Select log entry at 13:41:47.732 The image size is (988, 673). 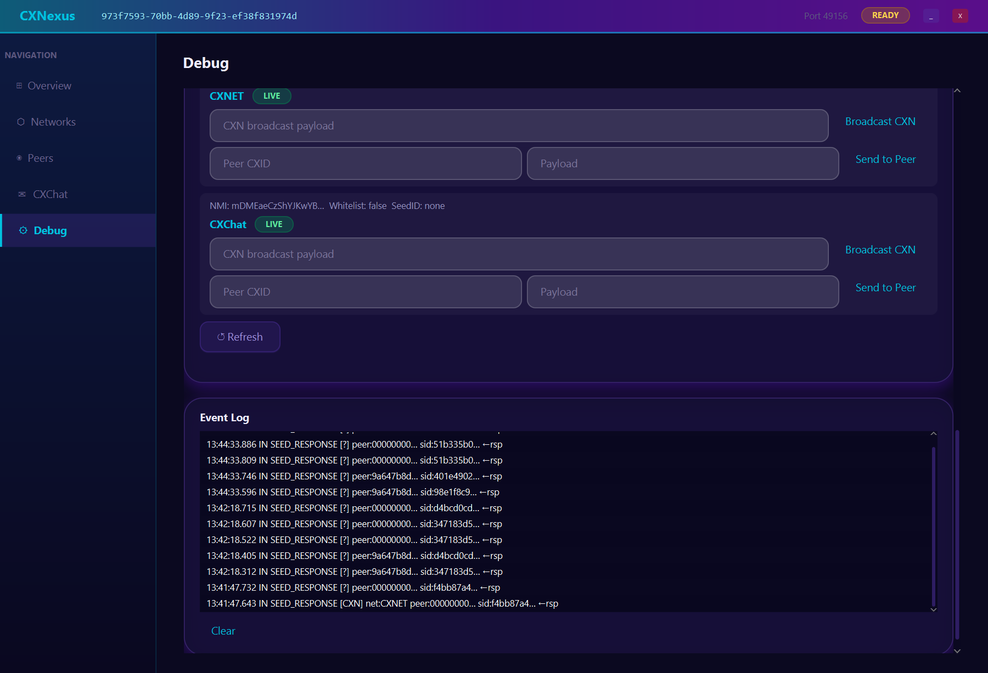[x=353, y=587]
